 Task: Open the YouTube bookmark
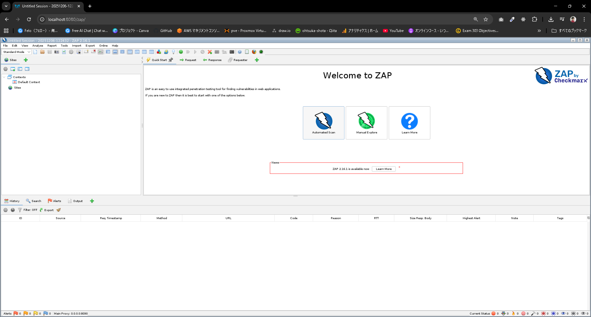click(393, 31)
